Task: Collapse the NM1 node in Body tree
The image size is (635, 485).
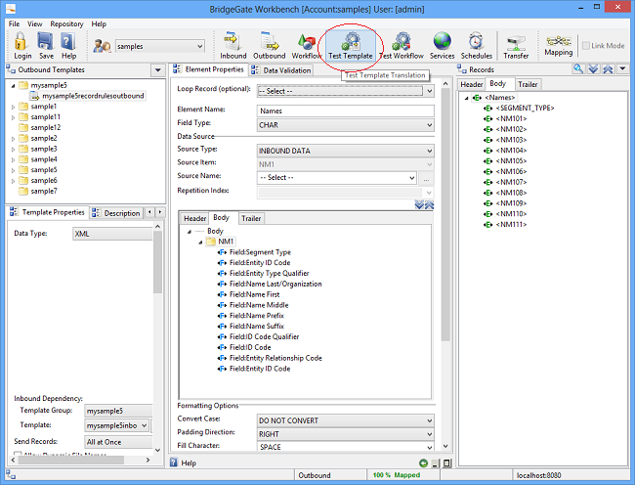Action: 200,242
